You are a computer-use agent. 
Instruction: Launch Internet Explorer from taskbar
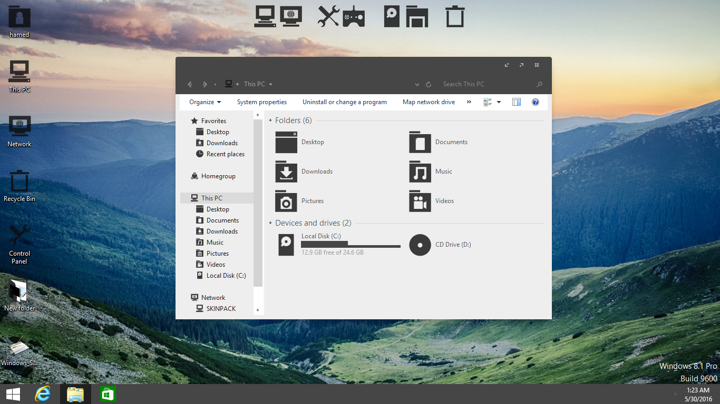click(x=42, y=394)
